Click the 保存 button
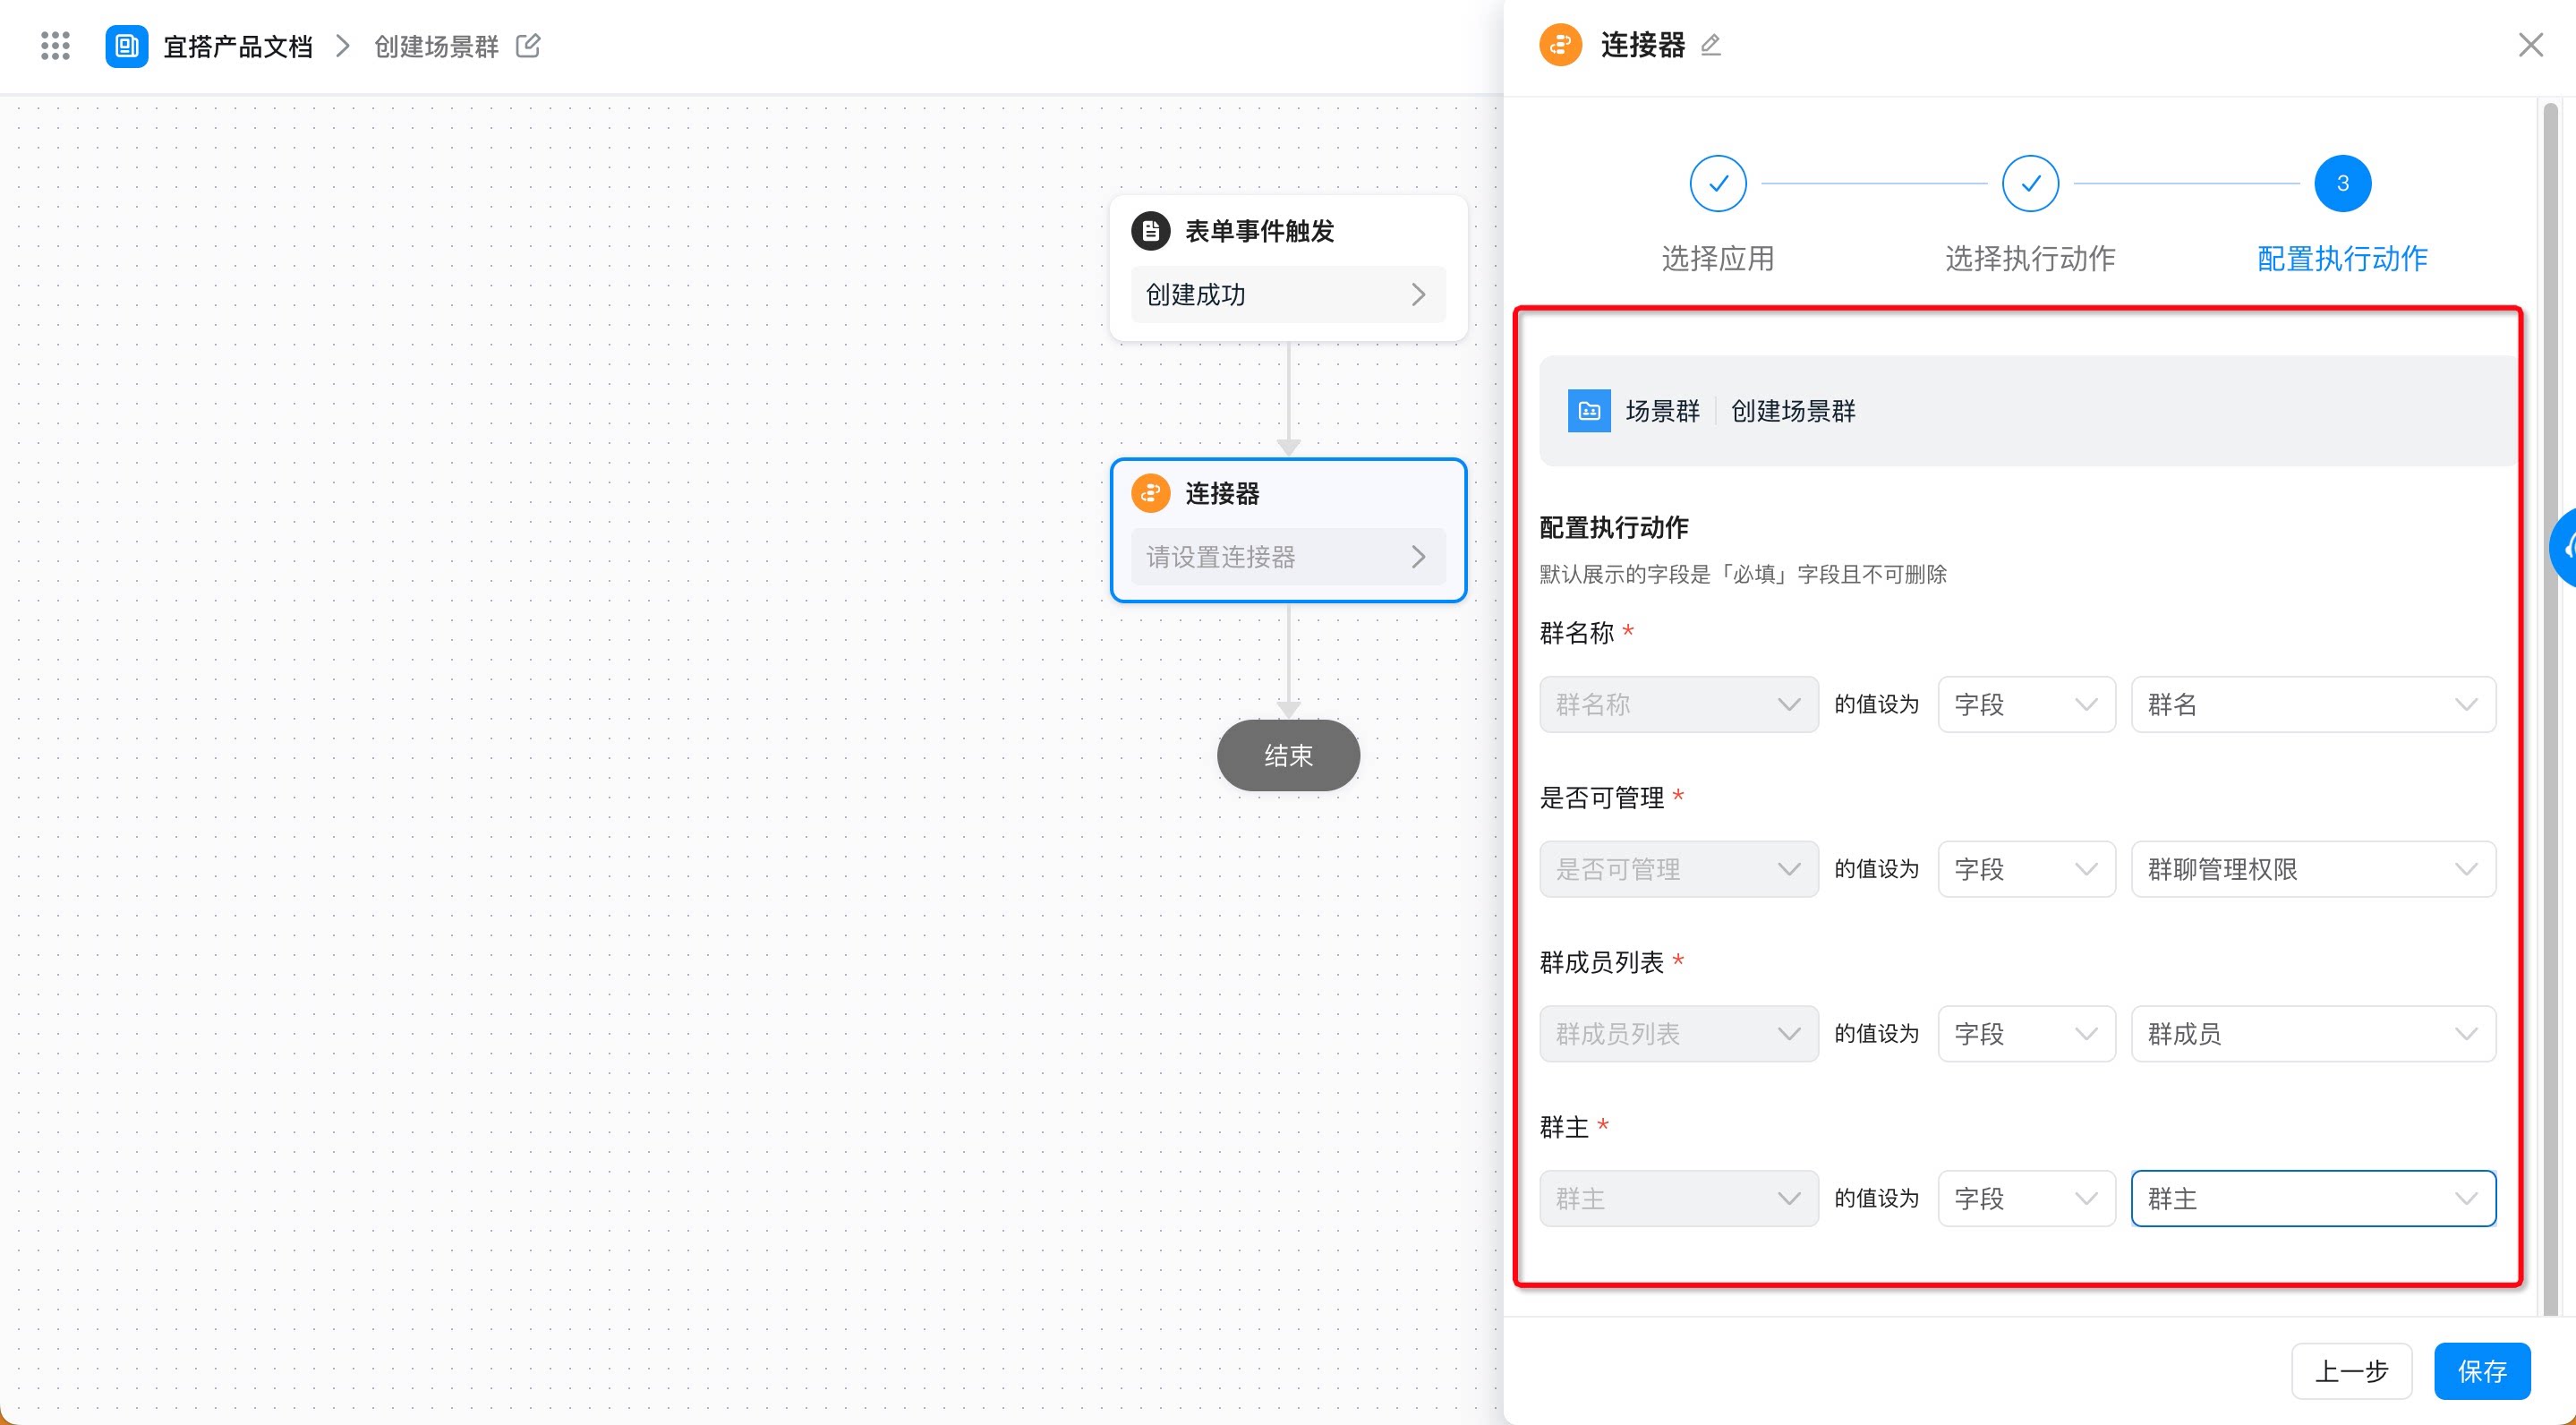 click(2482, 1371)
